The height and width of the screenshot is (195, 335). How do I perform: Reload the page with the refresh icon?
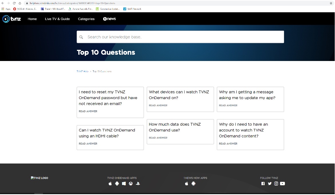coord(14,3)
